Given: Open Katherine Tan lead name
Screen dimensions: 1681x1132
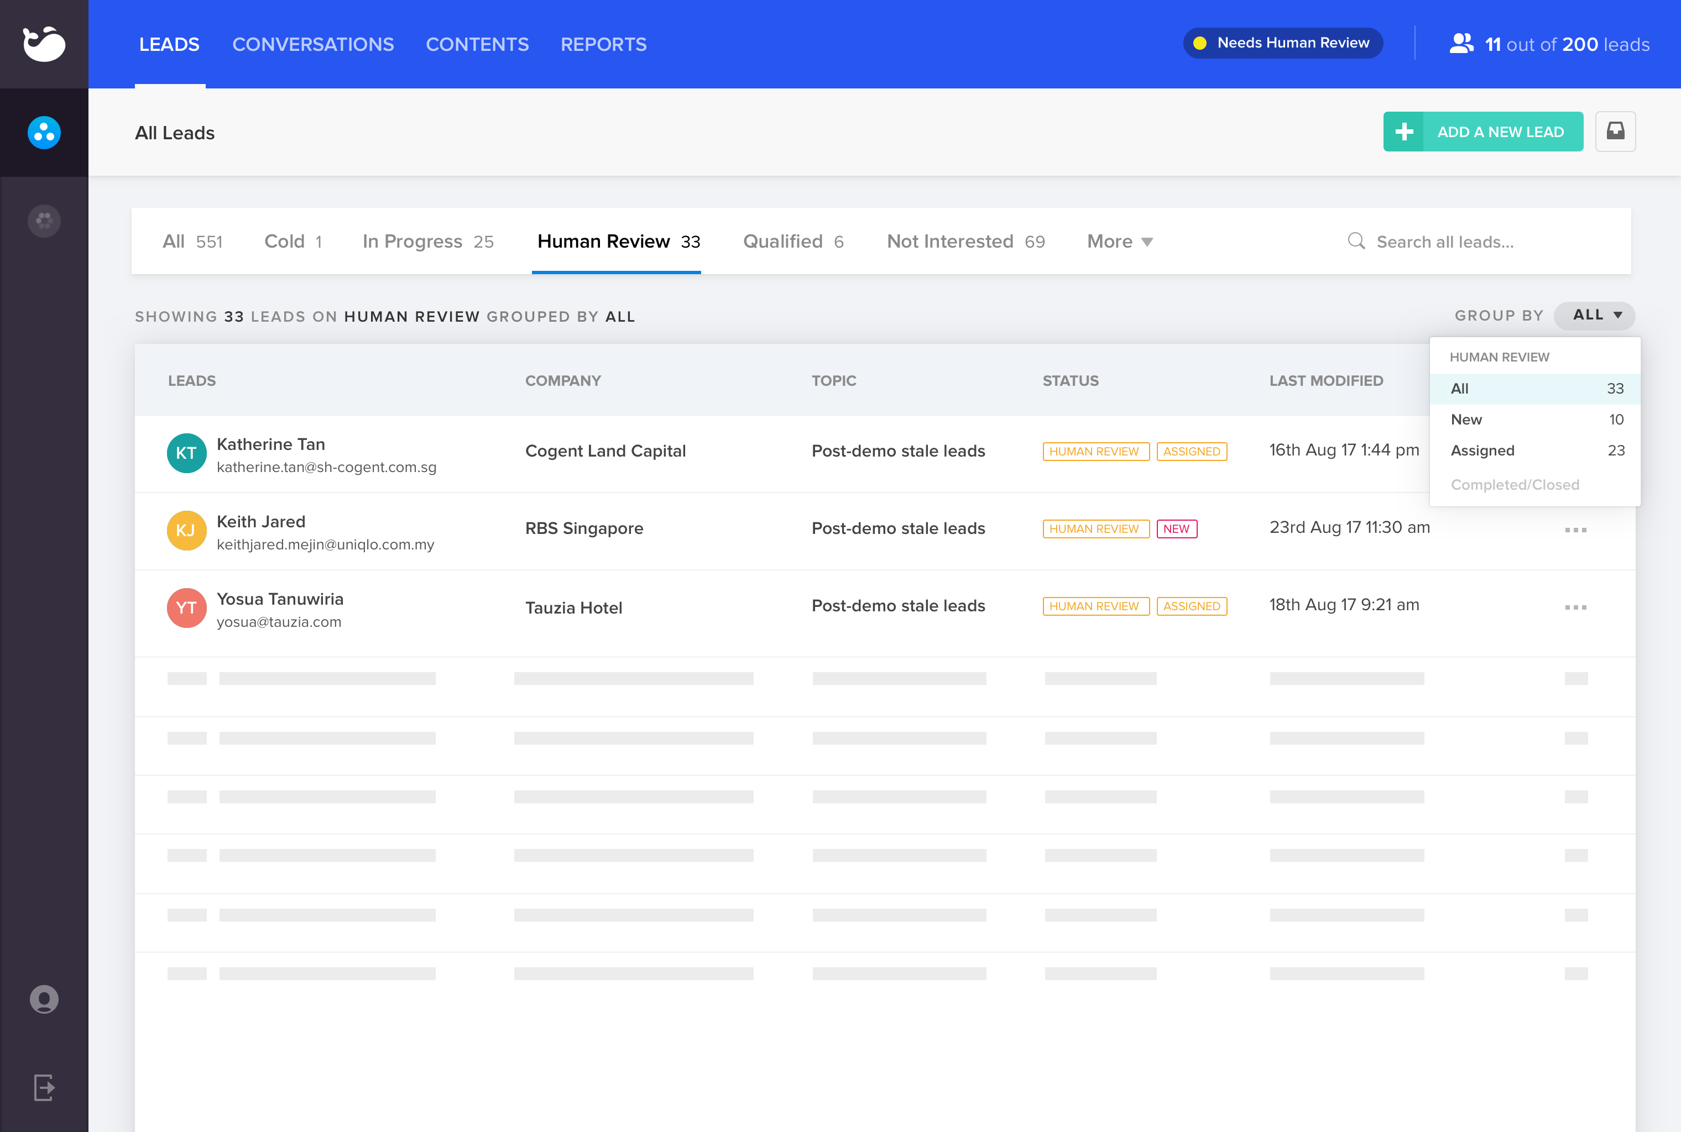Looking at the screenshot, I should click(271, 444).
